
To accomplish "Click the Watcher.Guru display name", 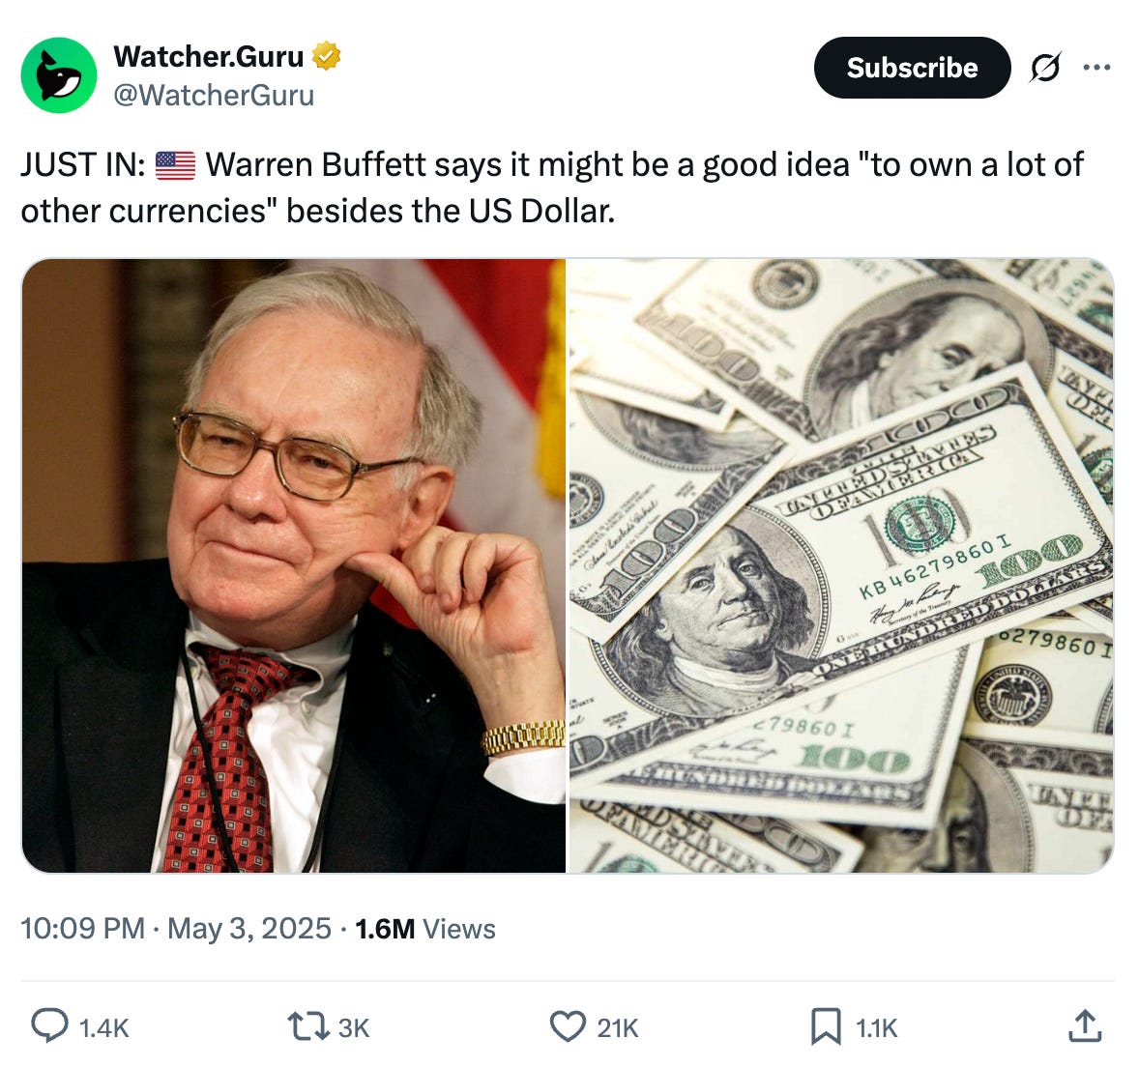I will point(209,56).
